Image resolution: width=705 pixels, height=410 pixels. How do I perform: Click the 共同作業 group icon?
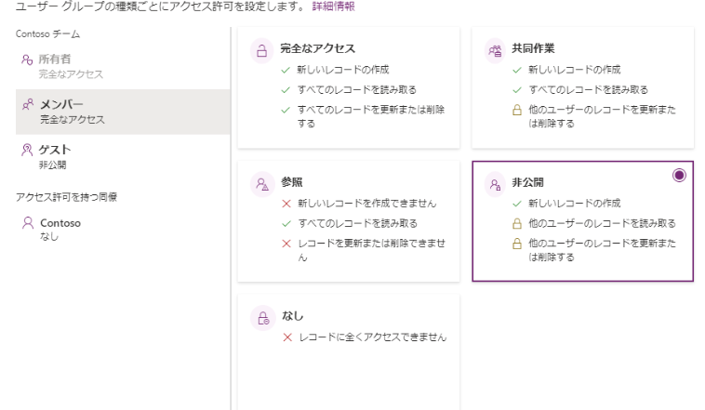pyautogui.click(x=495, y=51)
